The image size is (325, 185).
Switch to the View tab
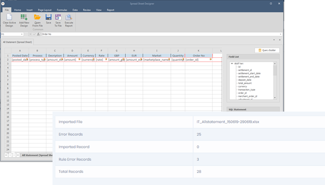point(99,10)
